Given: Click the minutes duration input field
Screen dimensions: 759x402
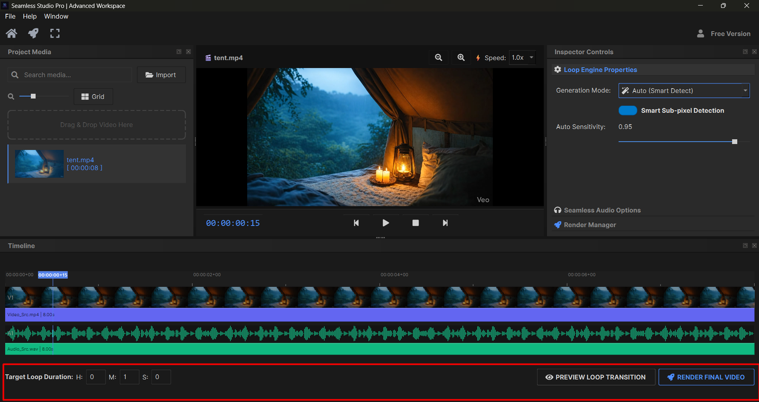Looking at the screenshot, I should [x=129, y=377].
